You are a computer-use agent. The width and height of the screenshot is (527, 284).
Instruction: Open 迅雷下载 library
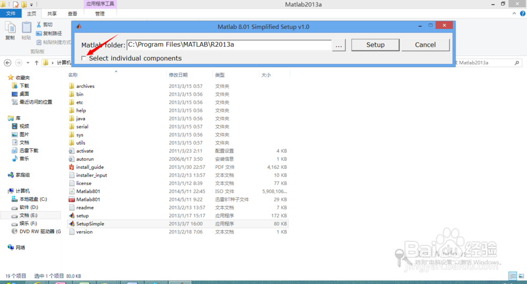(28, 150)
